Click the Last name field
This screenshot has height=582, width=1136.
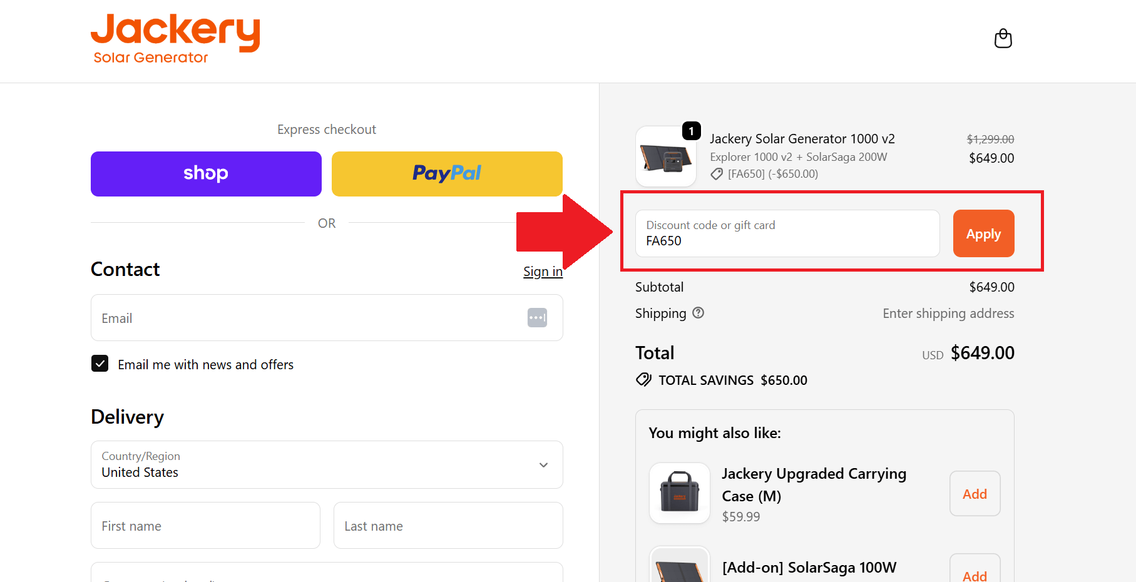point(448,526)
